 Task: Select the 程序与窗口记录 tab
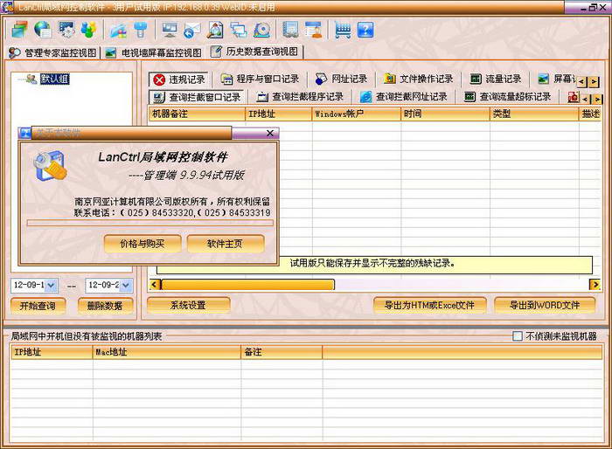click(x=261, y=79)
